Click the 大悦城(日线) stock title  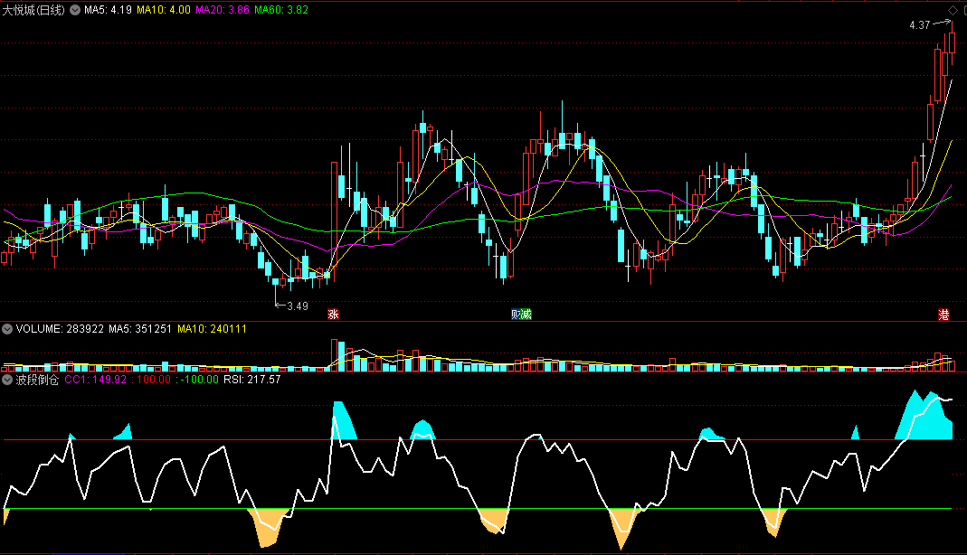pyautogui.click(x=33, y=10)
